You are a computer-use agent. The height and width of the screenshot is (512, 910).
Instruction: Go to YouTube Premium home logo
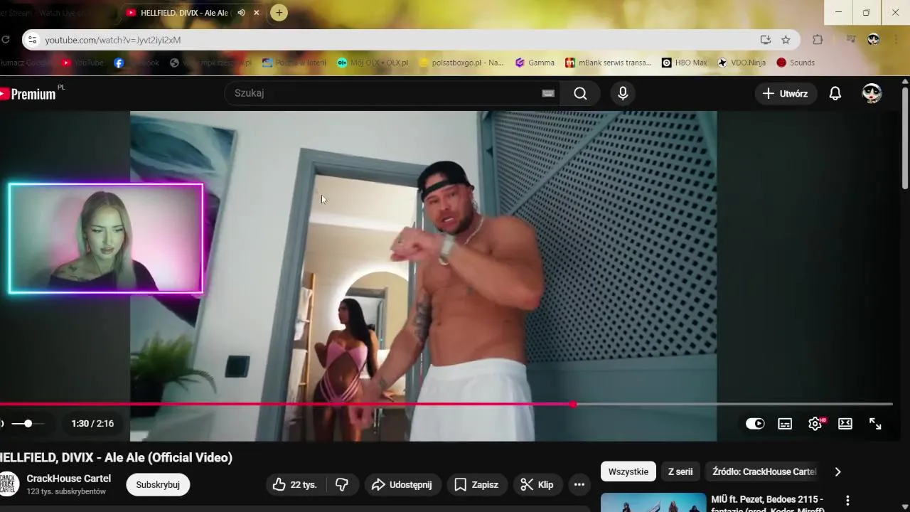[x=28, y=94]
